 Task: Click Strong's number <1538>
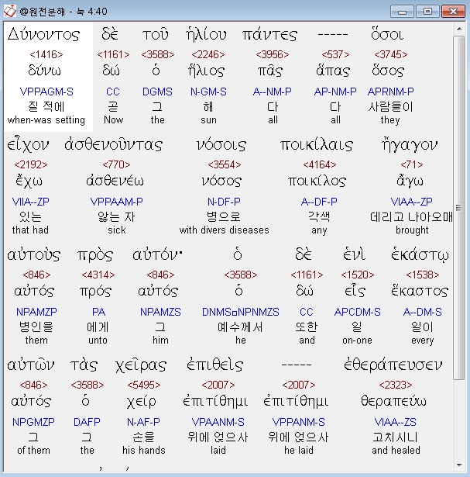coord(422,275)
